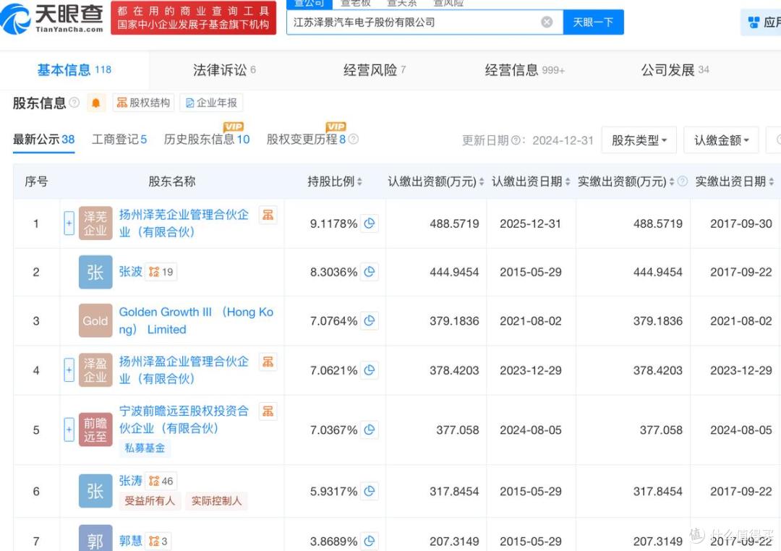
Task: Click the 天眼一下 search button
Action: 593,22
